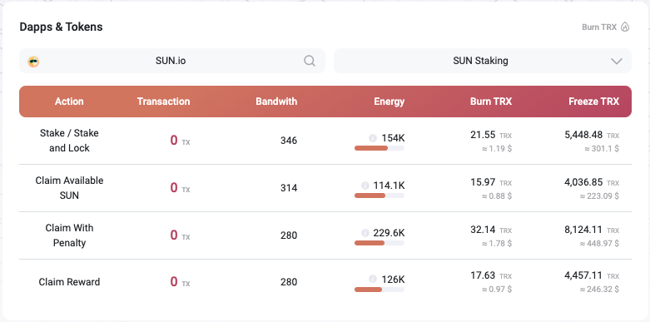Image resolution: width=650 pixels, height=322 pixels.
Task: Click the Bandwith column header
Action: tap(276, 102)
